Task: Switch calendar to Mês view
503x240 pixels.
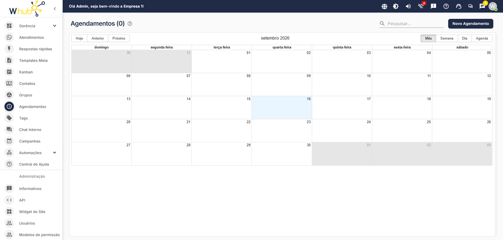Action: [428, 38]
